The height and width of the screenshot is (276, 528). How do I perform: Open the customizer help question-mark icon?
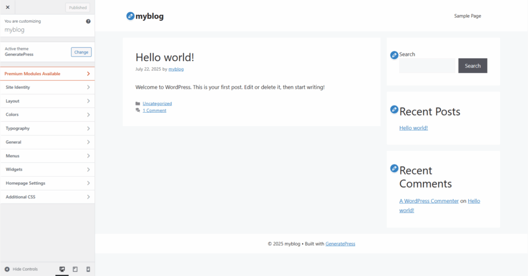click(88, 21)
